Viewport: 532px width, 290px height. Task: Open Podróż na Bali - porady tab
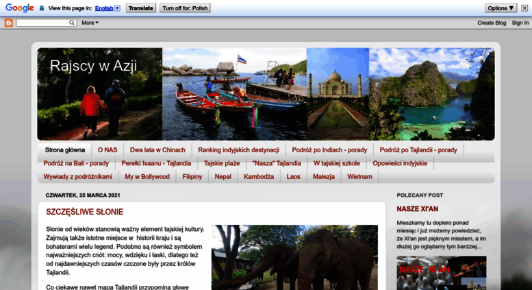[x=76, y=163]
